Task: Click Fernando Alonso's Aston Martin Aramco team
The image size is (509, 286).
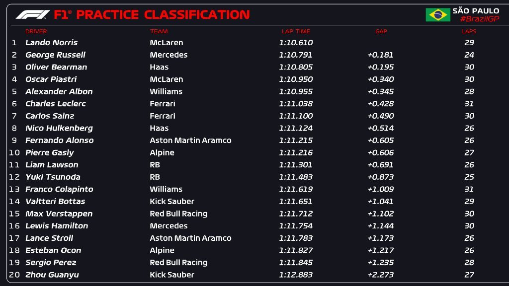Action: [x=190, y=141]
